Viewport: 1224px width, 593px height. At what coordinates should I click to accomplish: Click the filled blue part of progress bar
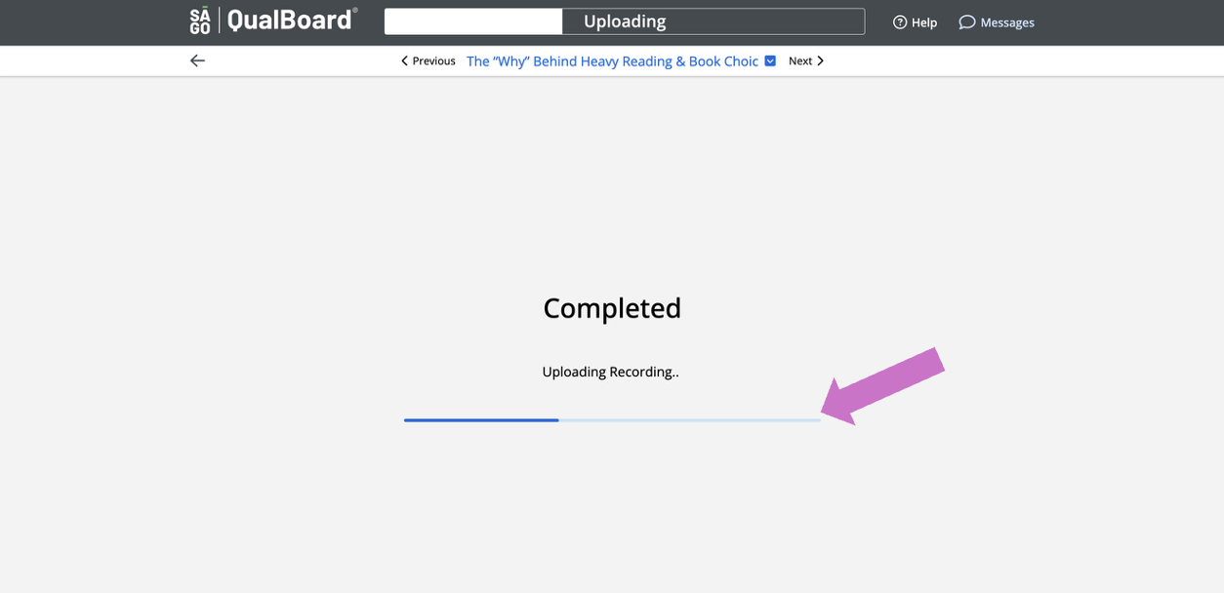click(481, 420)
